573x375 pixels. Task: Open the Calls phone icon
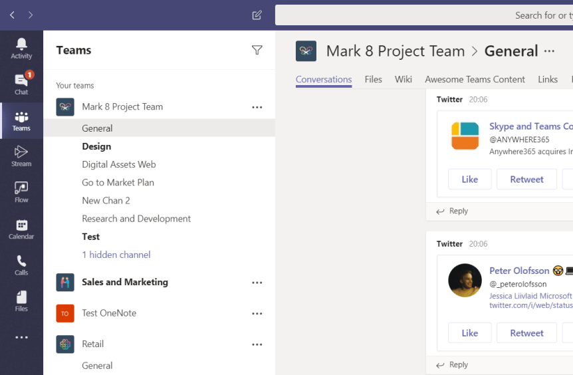21,264
